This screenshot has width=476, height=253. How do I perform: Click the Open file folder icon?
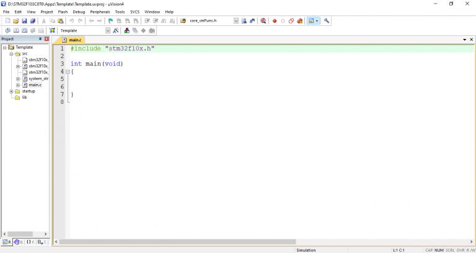15,21
